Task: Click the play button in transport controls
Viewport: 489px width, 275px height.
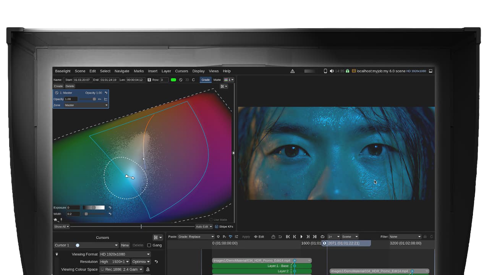Action: [301, 237]
